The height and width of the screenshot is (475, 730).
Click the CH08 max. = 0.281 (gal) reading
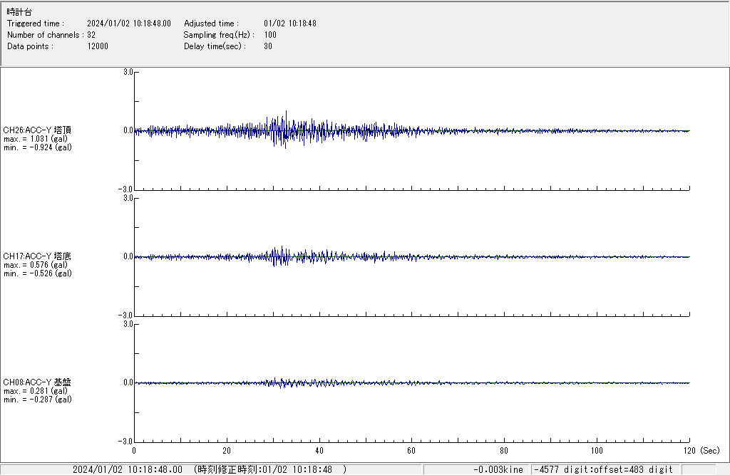coord(36,391)
